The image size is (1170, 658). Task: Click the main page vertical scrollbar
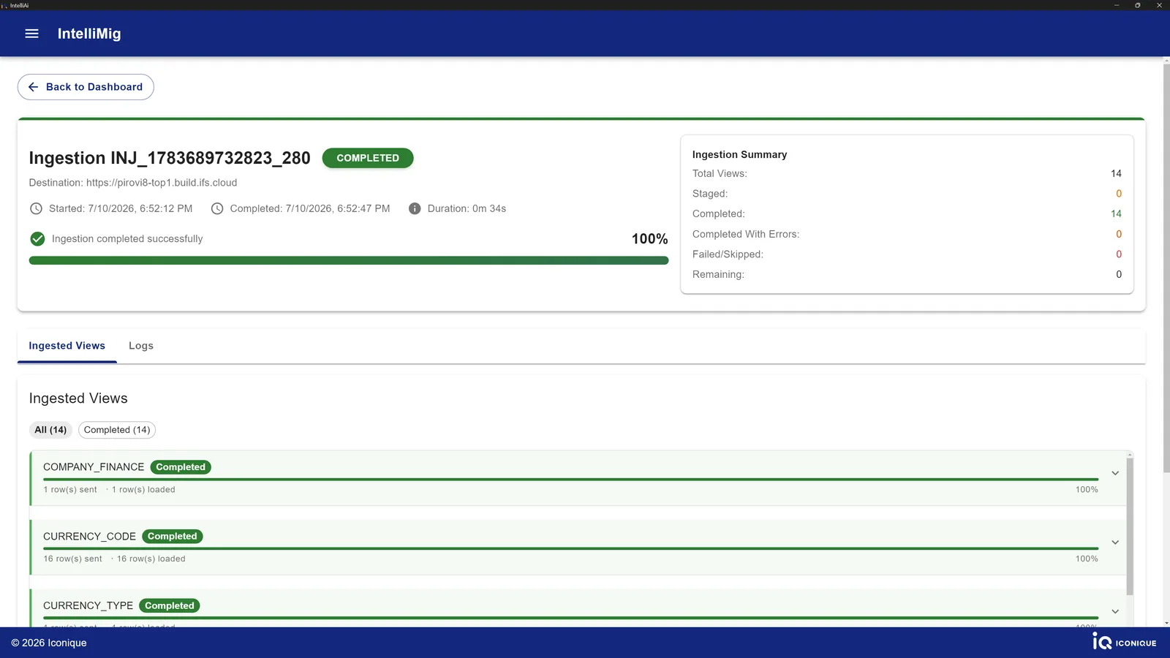coord(1166,268)
